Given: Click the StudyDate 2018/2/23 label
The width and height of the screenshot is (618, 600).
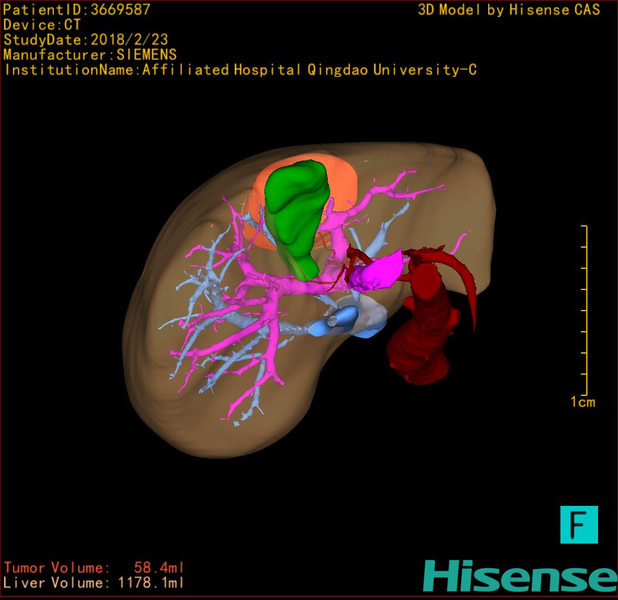Looking at the screenshot, I should click(x=86, y=40).
